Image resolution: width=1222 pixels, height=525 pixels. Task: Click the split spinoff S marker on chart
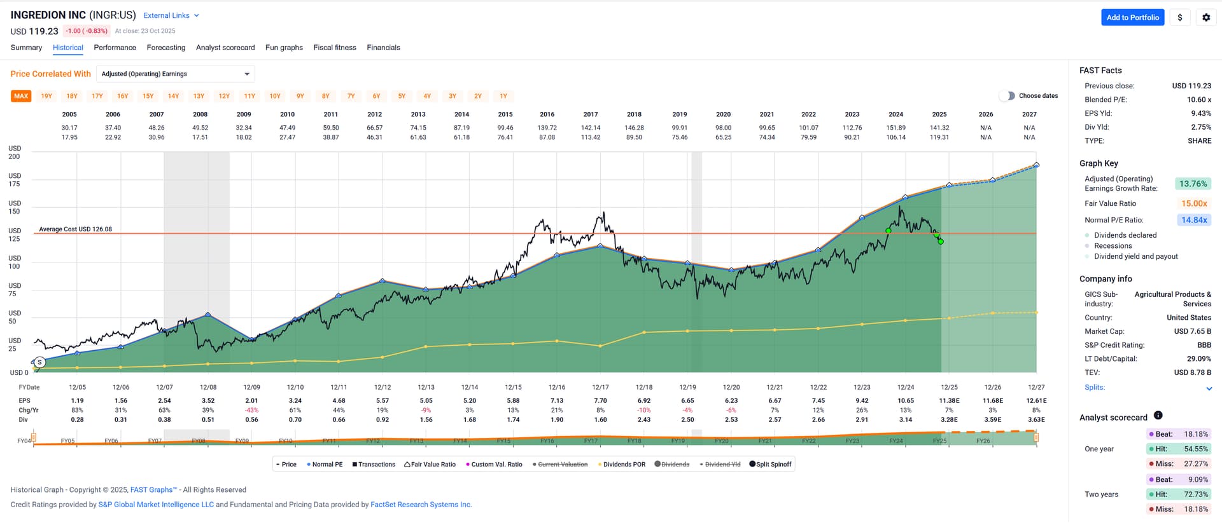[39, 362]
